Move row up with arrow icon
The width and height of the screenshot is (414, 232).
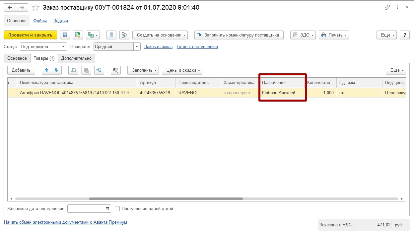coord(47,70)
